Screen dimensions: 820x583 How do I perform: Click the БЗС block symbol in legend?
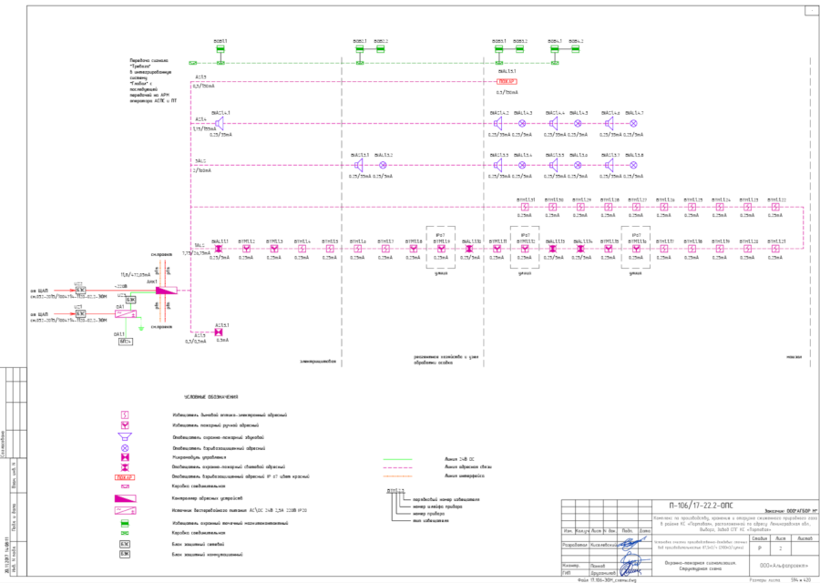coord(125,545)
